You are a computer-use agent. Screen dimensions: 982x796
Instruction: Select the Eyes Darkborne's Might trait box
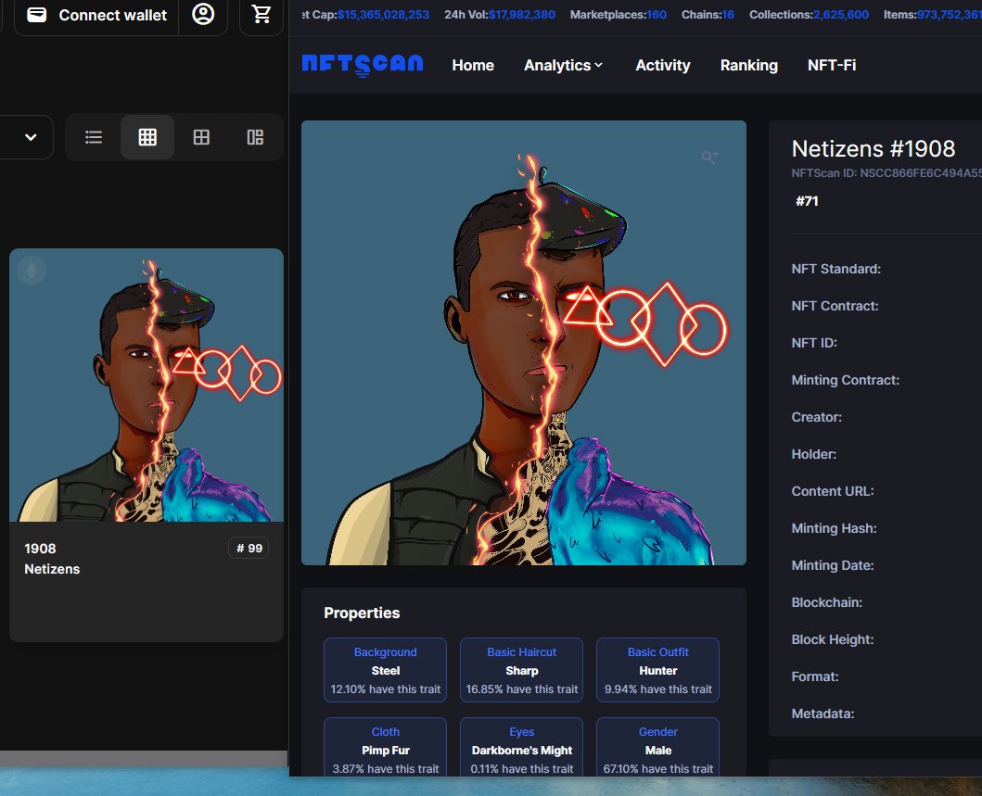(x=521, y=748)
